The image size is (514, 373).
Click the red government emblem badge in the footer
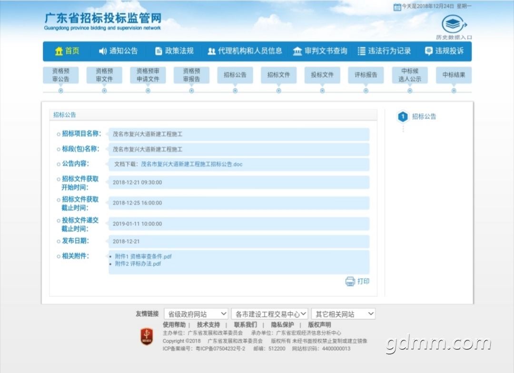pos(147,336)
